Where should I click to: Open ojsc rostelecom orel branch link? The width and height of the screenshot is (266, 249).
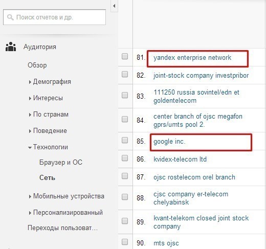pos(194,177)
